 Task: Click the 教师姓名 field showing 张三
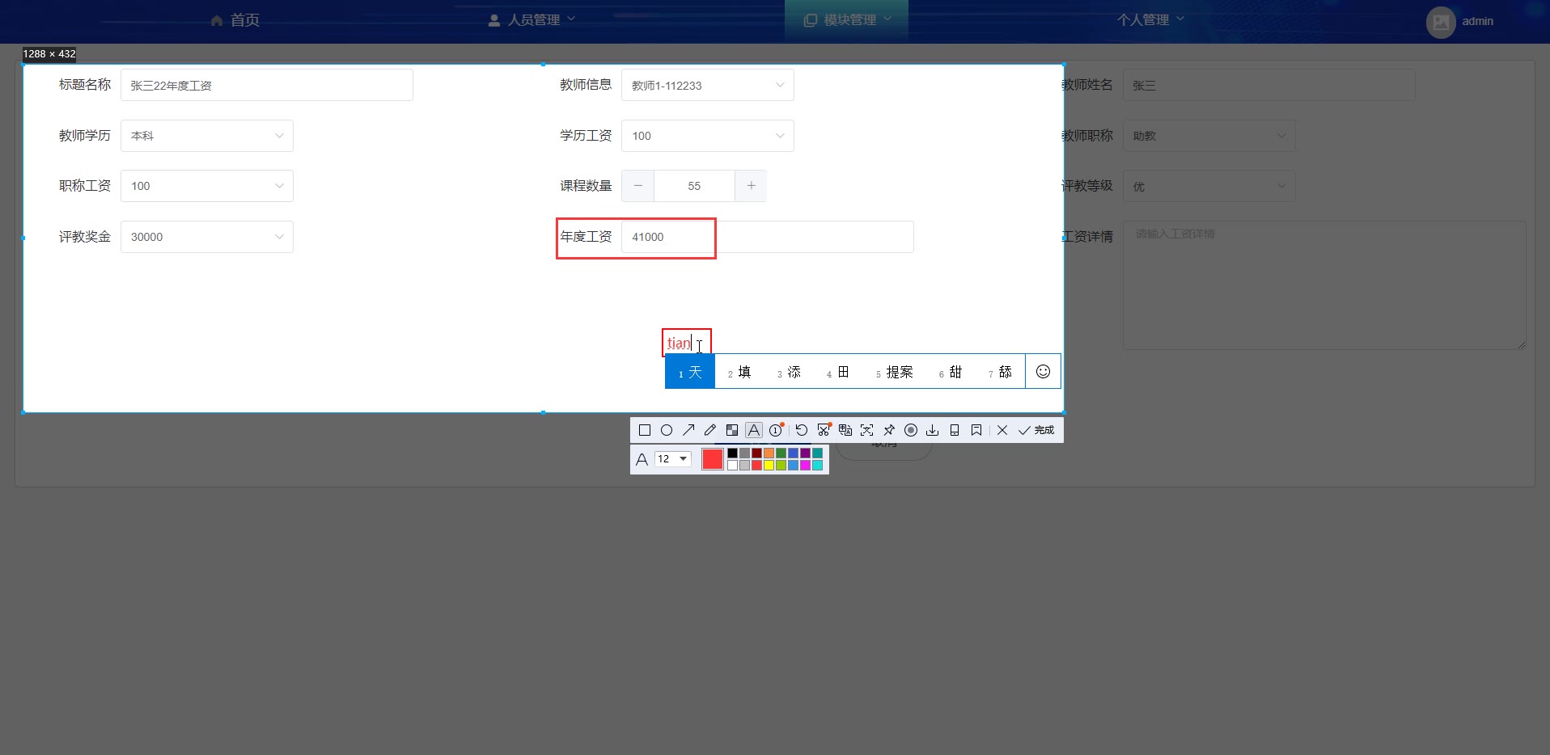click(x=1269, y=85)
